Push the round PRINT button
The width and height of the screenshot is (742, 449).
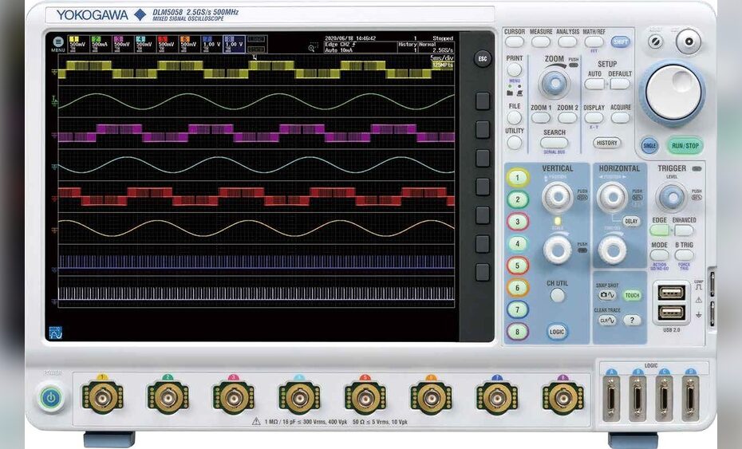point(515,69)
